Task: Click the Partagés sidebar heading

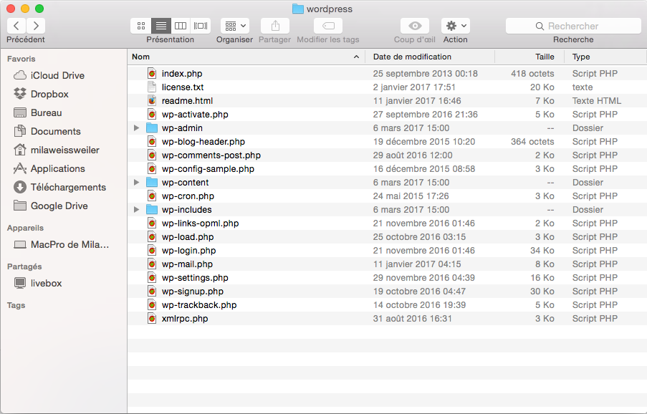Action: 24,266
